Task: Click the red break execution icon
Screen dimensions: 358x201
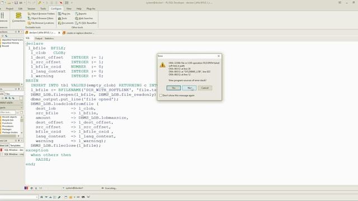Action: click(61, 3)
